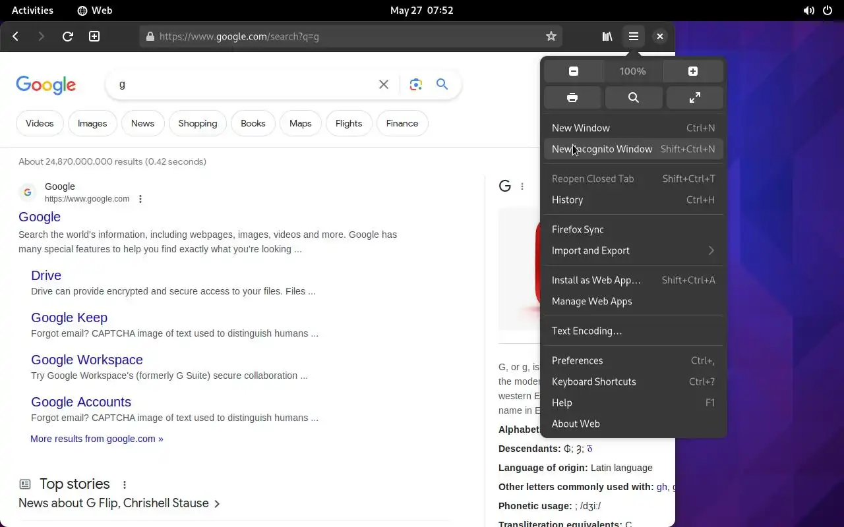Screen dimensions: 844x527
Task: Open the bookmarks library
Action: (607, 36)
